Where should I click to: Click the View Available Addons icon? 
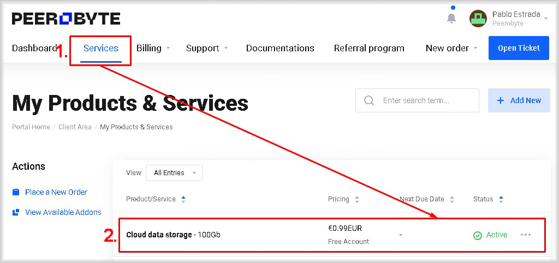point(16,212)
